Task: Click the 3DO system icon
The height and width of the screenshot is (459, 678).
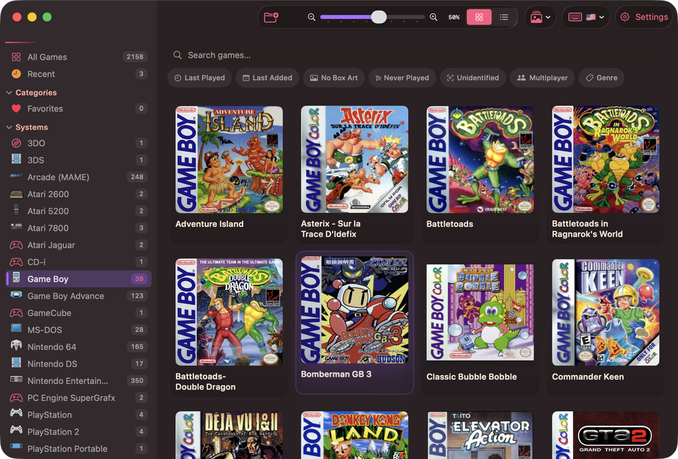Action: coord(16,142)
